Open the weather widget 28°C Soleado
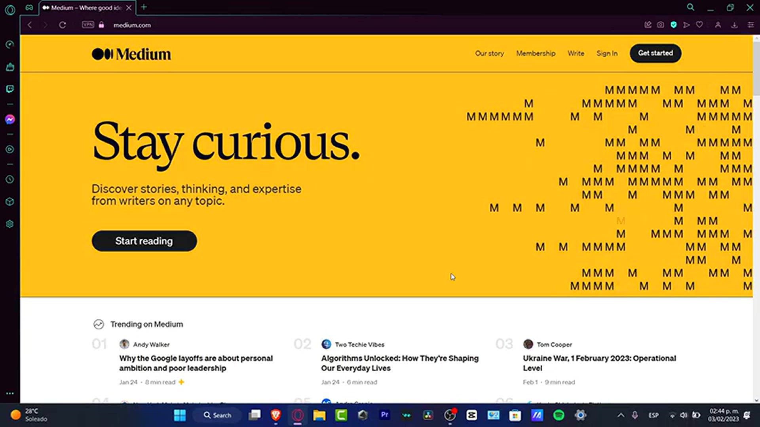The image size is (760, 427). tap(28, 415)
